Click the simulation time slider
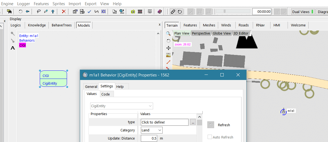Image resolution: width=328 pixels, height=142 pixels. (x=233, y=11)
